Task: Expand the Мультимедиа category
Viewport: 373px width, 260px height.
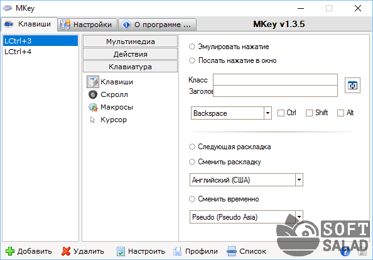Action: [x=131, y=42]
